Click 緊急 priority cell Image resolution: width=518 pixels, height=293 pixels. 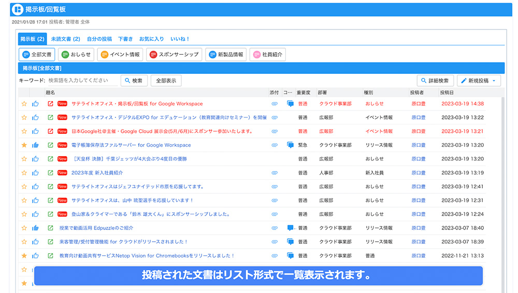[303, 145]
